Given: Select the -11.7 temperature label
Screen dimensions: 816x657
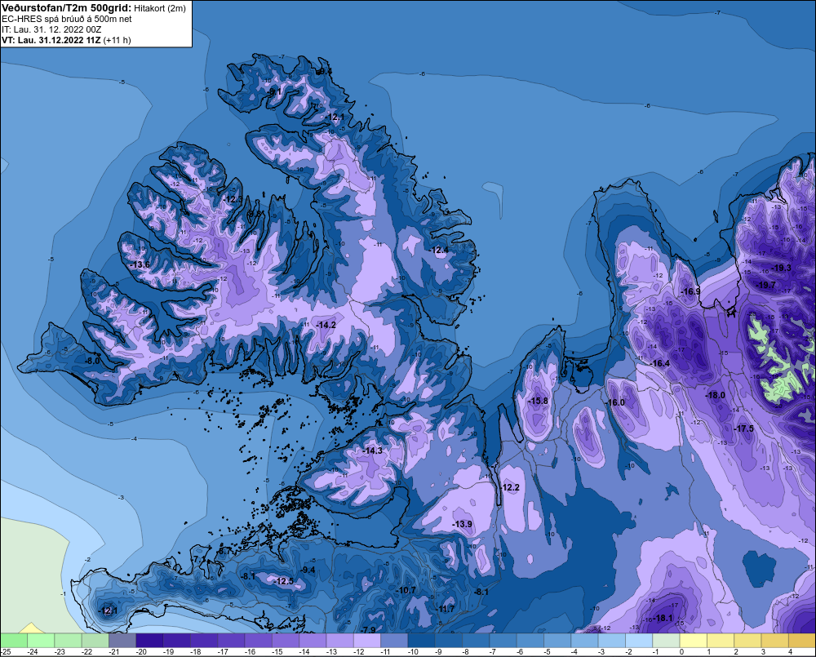Looking at the screenshot, I should [x=445, y=609].
